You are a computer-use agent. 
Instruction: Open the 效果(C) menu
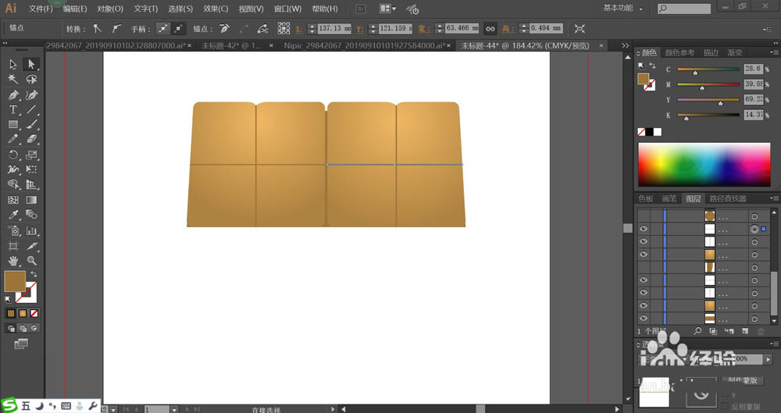[216, 9]
